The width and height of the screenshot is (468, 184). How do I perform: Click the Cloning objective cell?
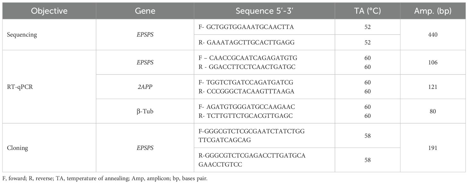tap(17, 148)
